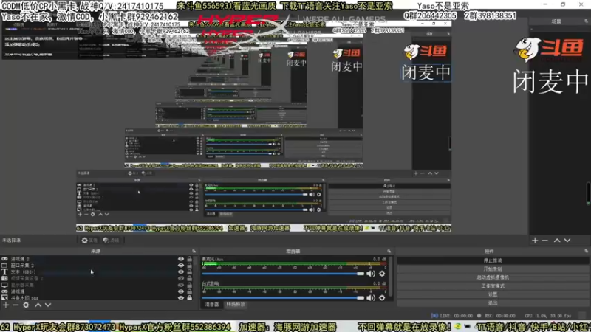Open 属性 properties in source toolbar
The image size is (591, 332).
[89, 241]
